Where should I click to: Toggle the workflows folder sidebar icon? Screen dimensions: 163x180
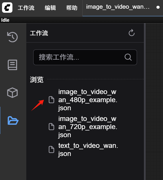(x=13, y=120)
